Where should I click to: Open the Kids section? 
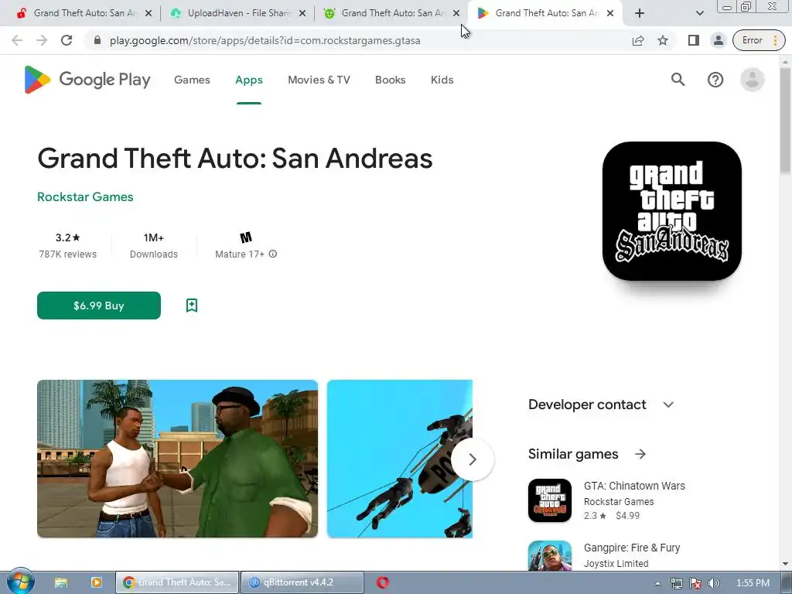(442, 80)
